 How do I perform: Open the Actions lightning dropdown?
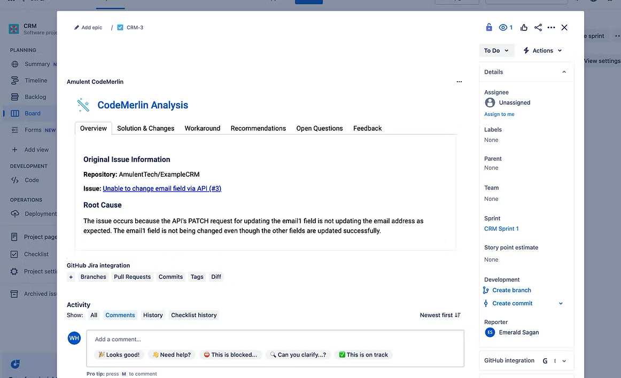coord(542,51)
